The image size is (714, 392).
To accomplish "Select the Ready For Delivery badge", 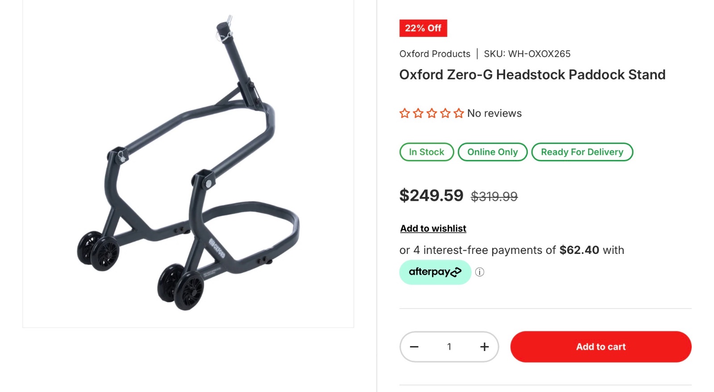I will pos(582,152).
